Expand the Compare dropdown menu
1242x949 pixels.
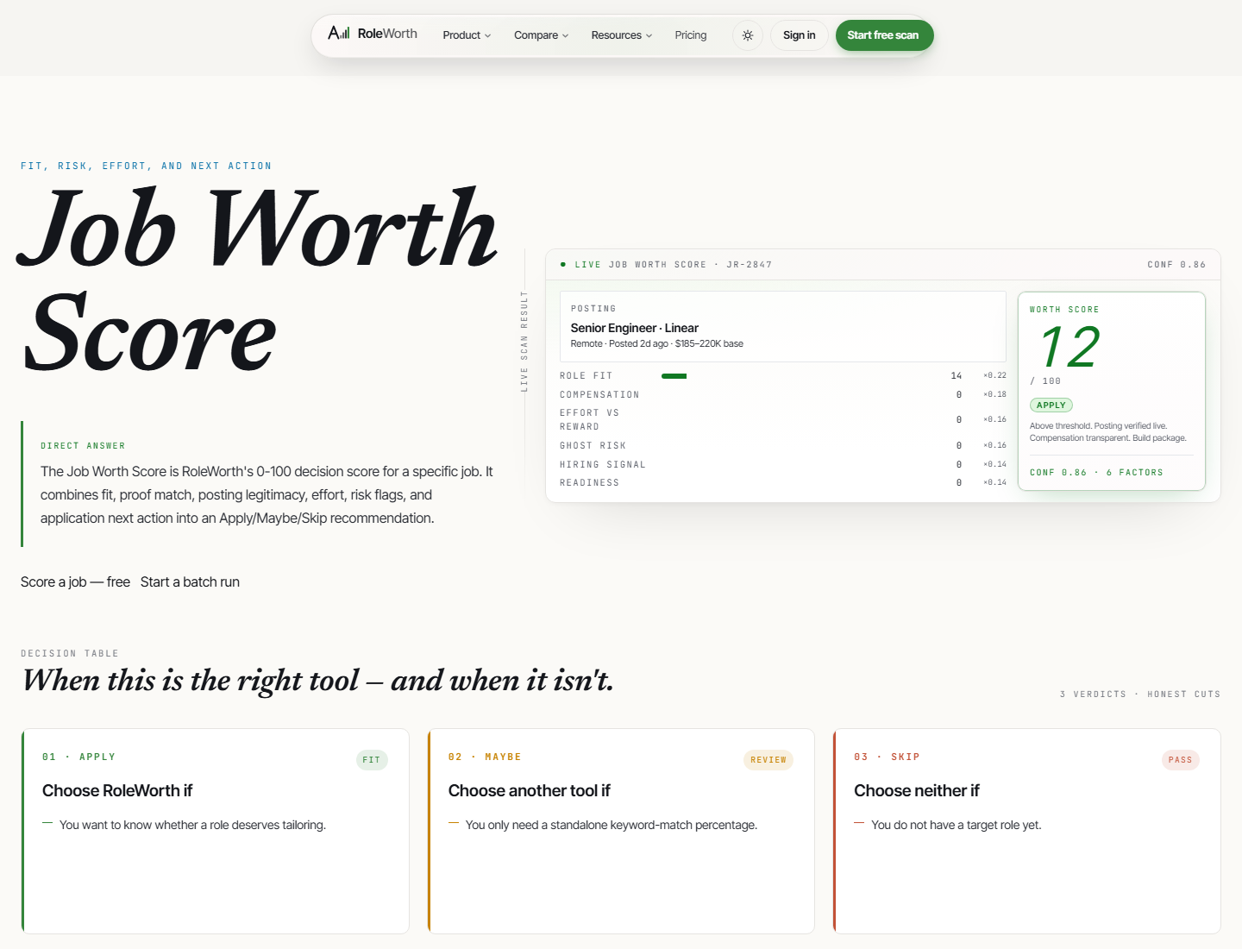click(541, 35)
